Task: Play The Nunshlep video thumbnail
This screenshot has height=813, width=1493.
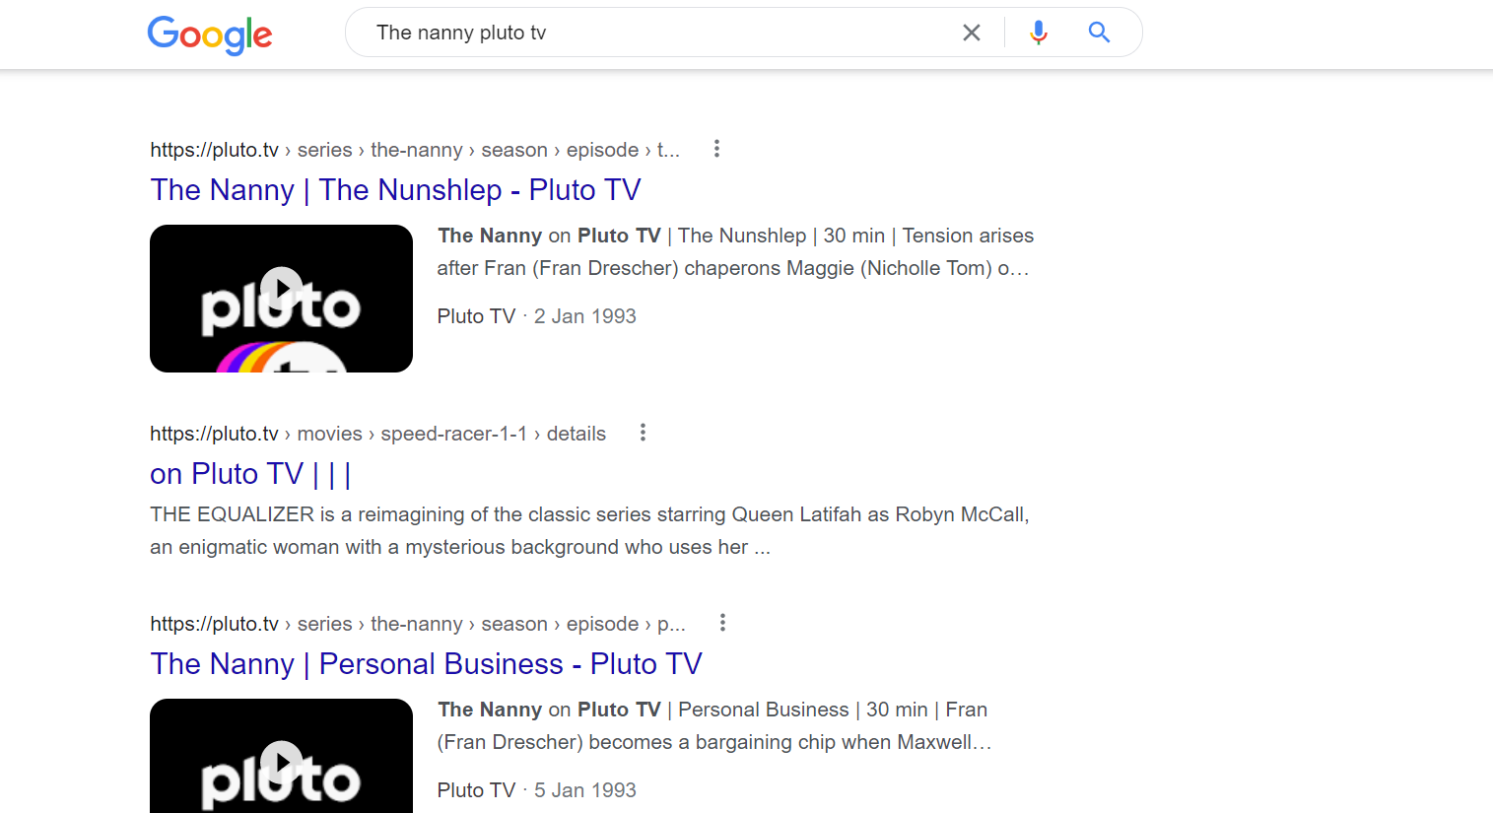Action: click(281, 299)
